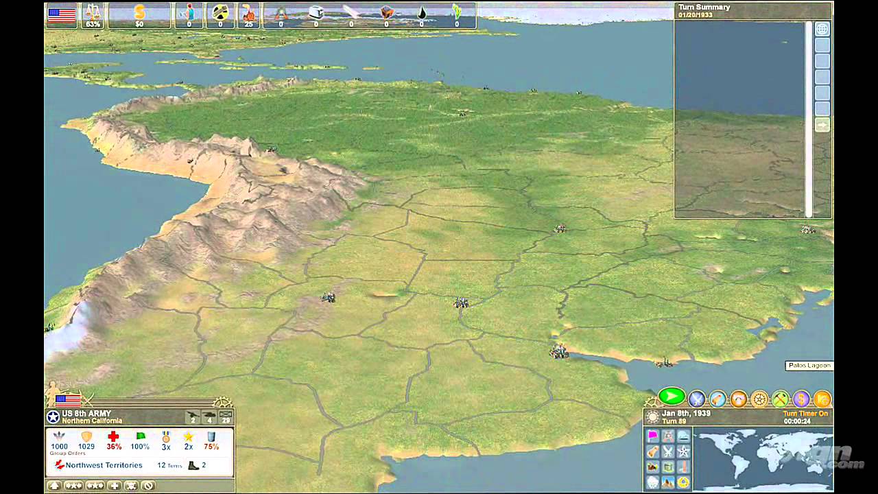Toggle the map mode below the scroll icon
Viewport: 878px width, 494px height.
pyautogui.click(x=652, y=467)
